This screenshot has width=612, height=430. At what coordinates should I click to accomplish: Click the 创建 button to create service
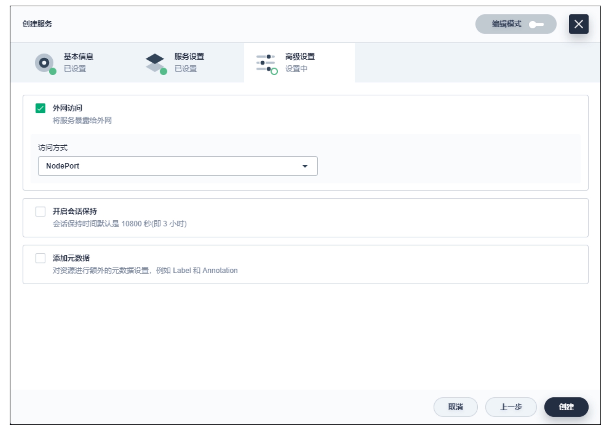(566, 407)
